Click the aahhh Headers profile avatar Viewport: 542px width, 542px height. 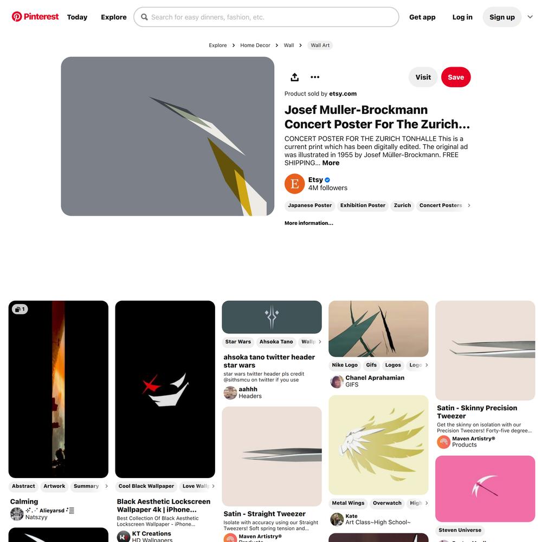pyautogui.click(x=230, y=392)
